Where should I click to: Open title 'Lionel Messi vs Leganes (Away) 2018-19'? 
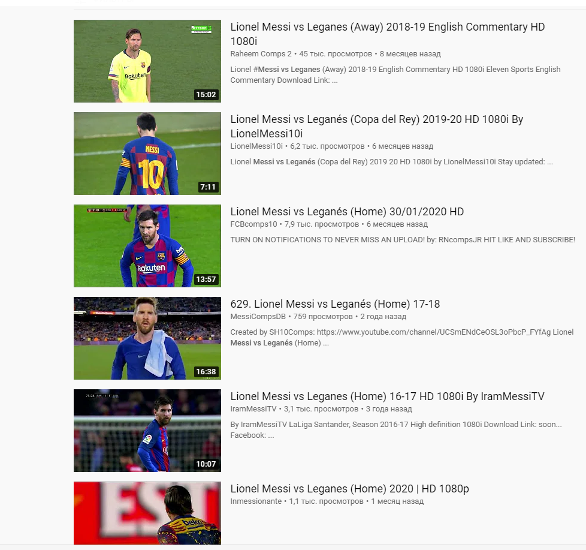point(388,34)
